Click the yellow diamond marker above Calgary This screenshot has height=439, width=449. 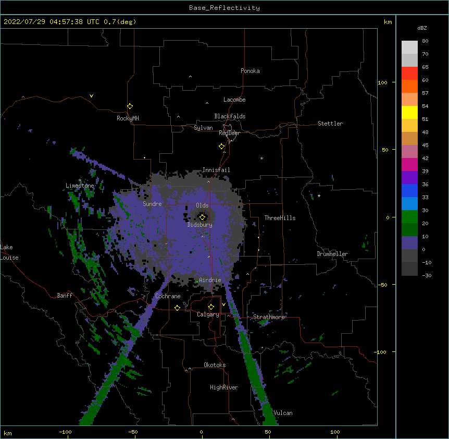[x=211, y=307]
